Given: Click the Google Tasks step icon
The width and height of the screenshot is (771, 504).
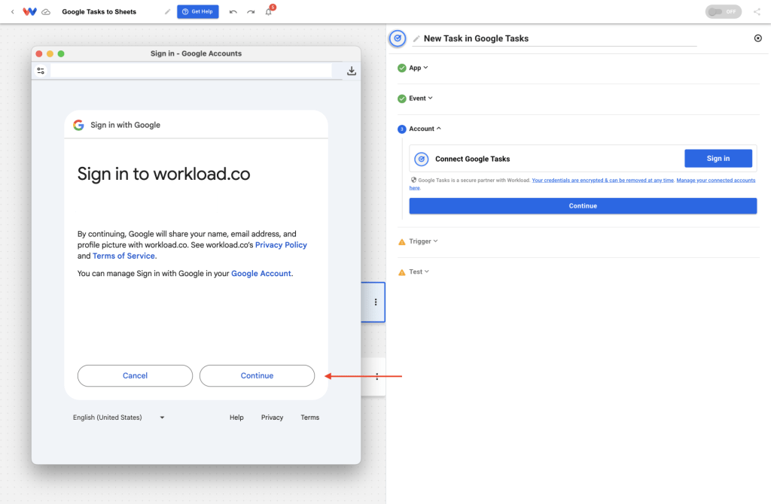Looking at the screenshot, I should [398, 38].
